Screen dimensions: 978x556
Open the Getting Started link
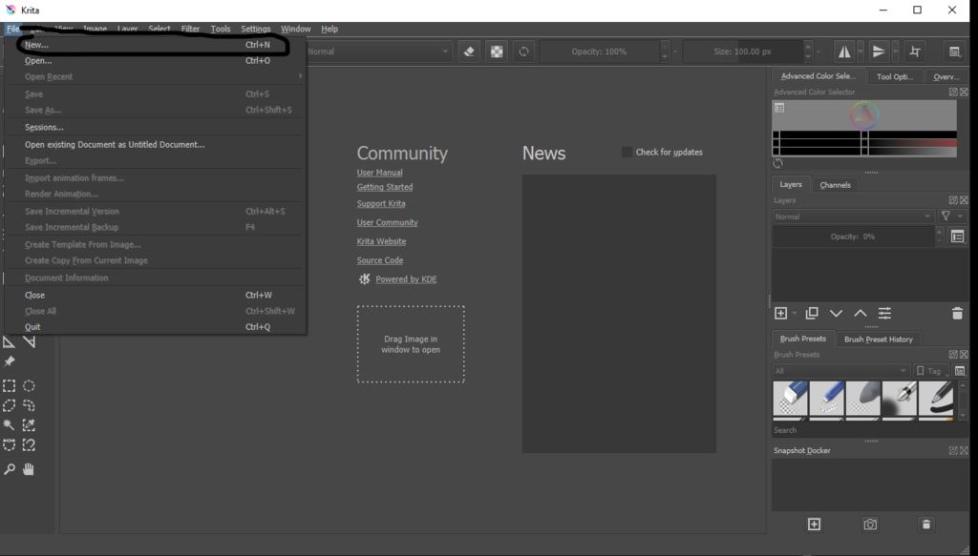click(385, 187)
